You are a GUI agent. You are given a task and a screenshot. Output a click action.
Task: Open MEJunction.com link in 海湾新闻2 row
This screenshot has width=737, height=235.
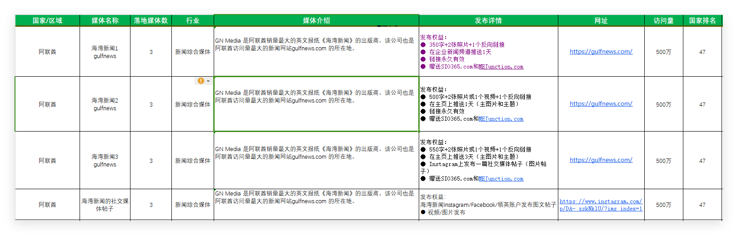pos(501,119)
